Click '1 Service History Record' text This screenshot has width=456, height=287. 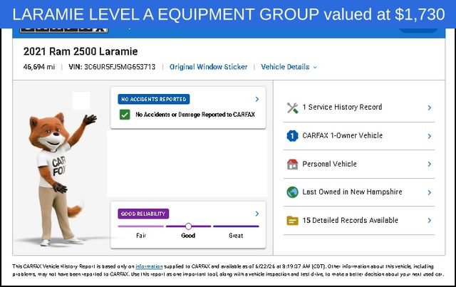coord(342,107)
